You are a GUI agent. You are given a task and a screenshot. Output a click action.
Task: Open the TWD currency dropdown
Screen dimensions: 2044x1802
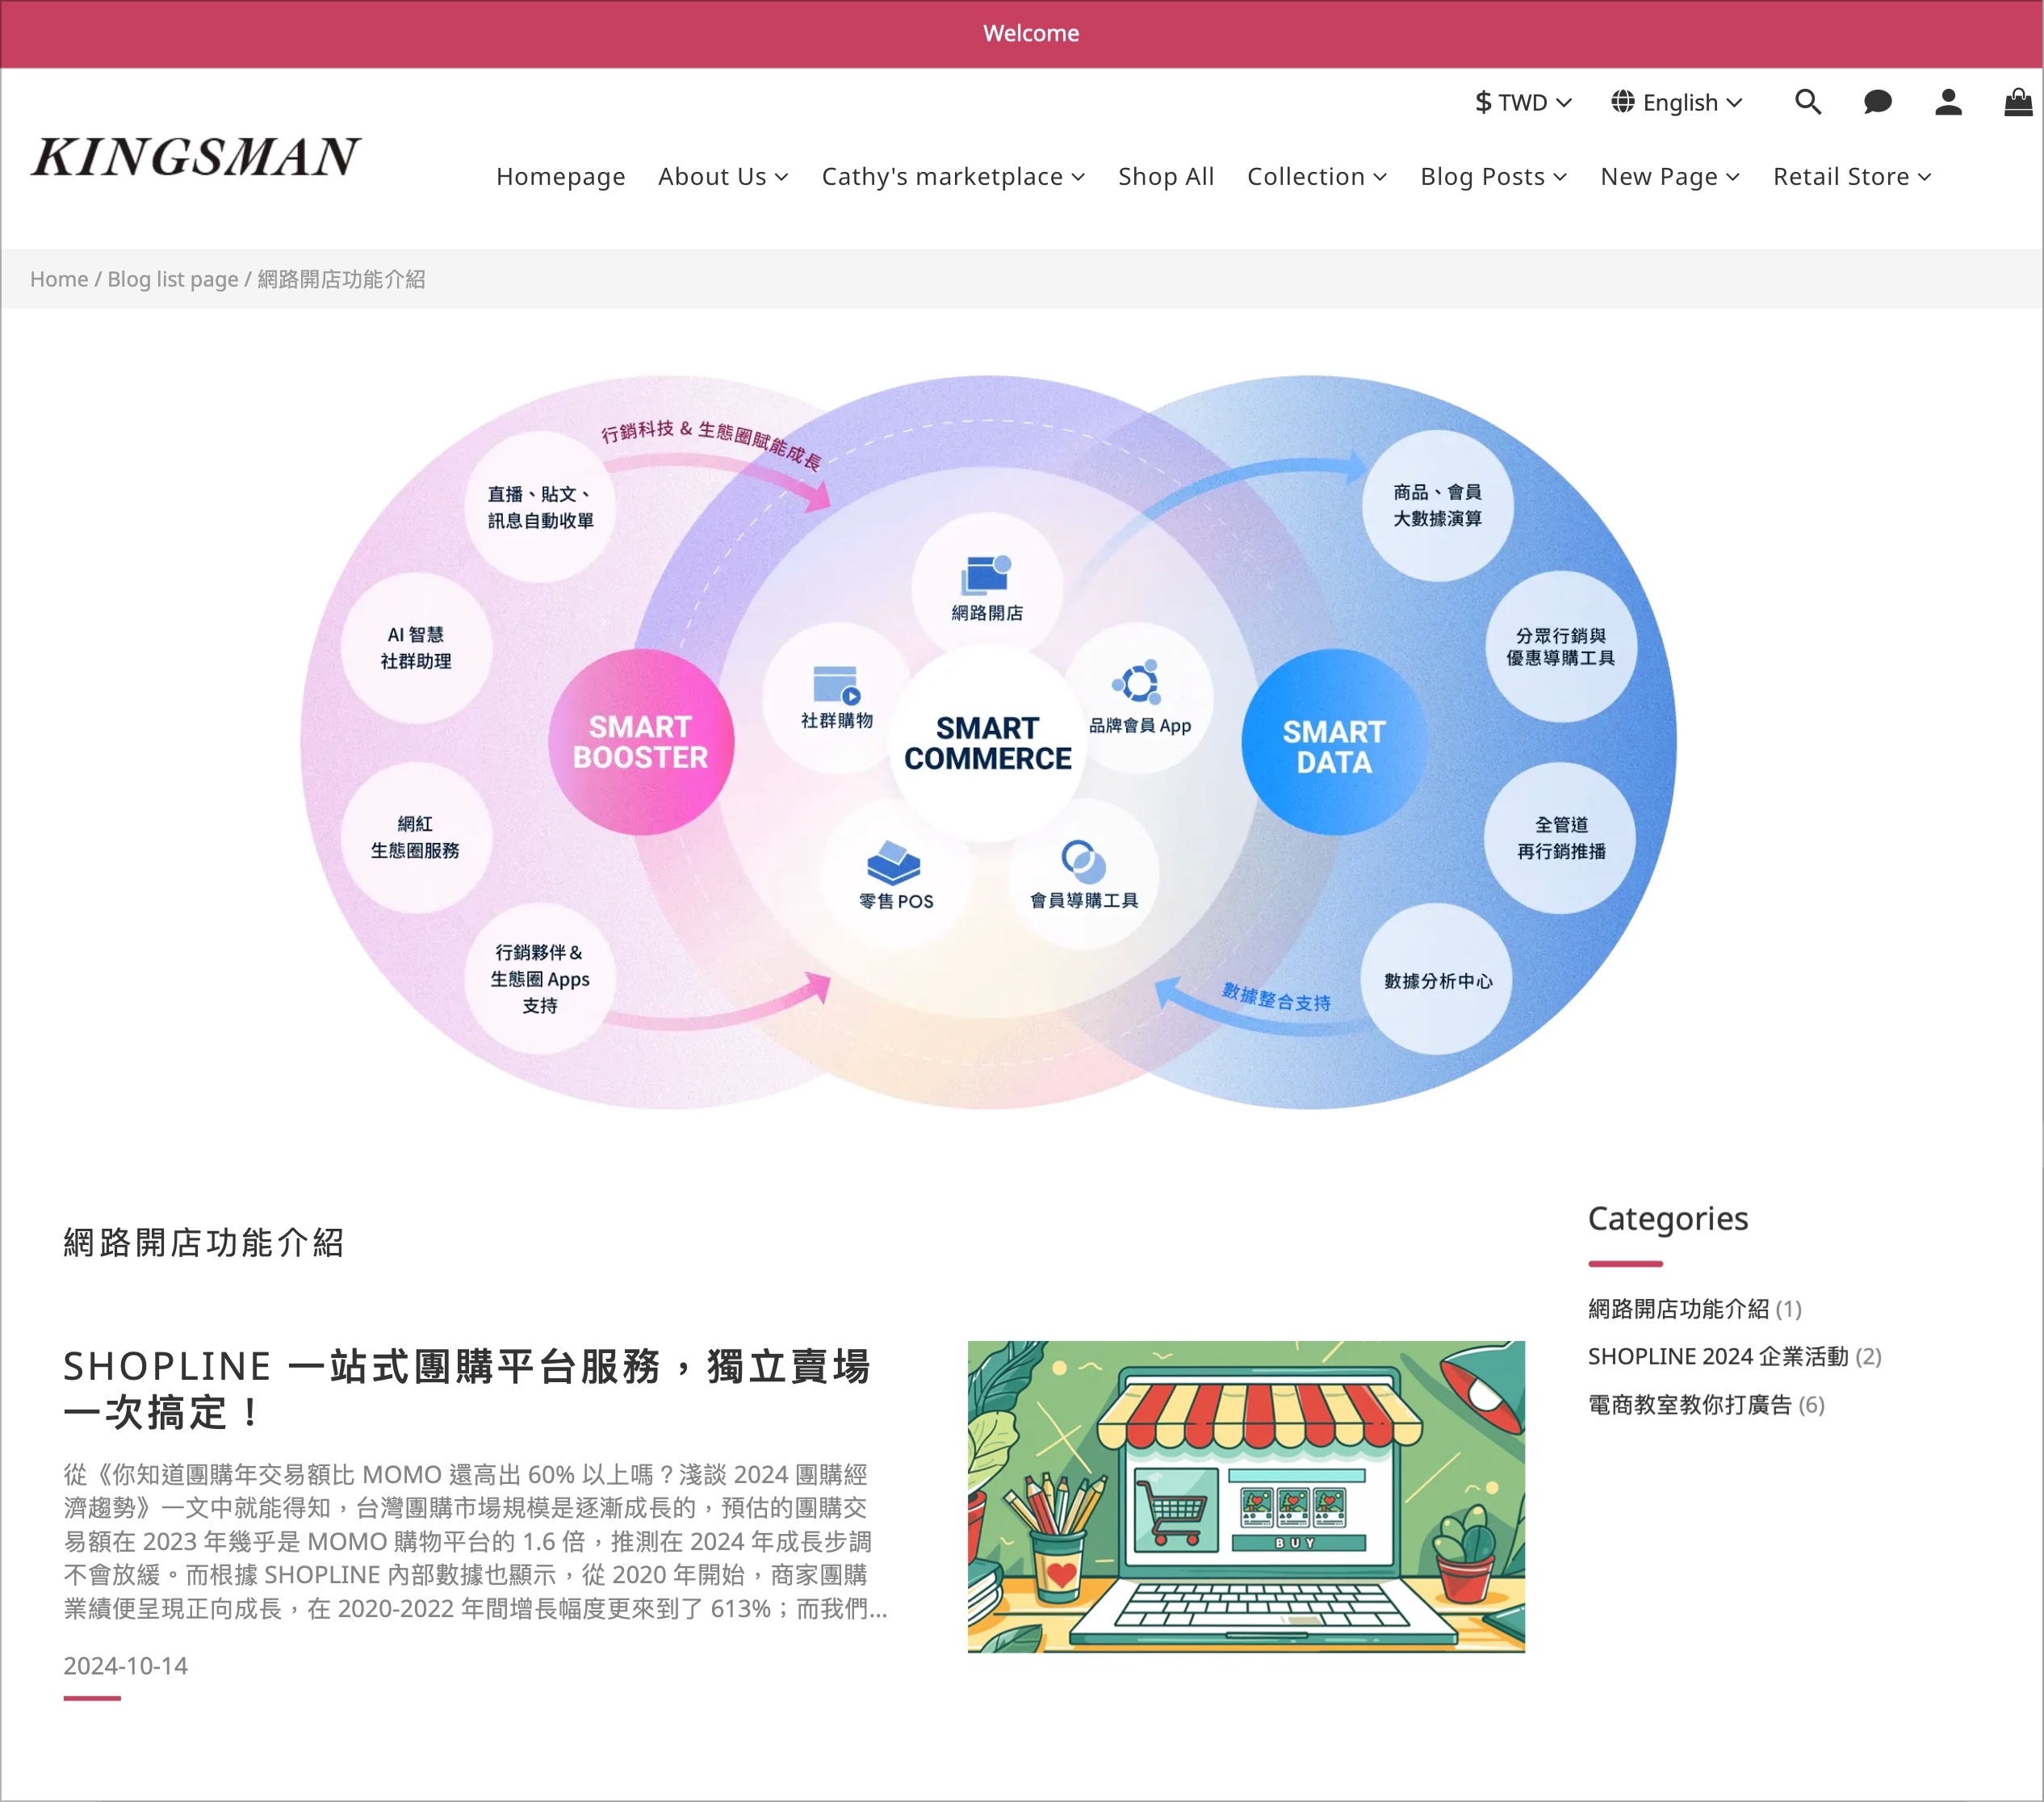[x=1523, y=102]
